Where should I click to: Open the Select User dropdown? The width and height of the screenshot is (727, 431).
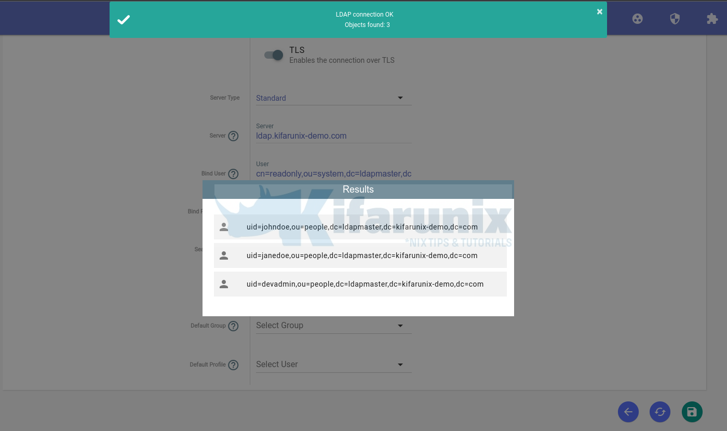click(333, 365)
